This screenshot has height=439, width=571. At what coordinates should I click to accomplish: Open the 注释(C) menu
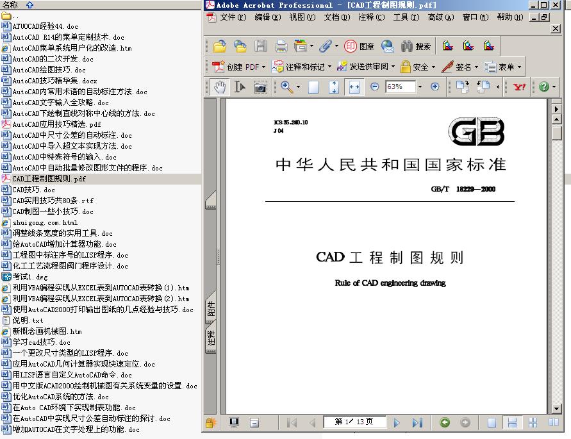coord(372,17)
